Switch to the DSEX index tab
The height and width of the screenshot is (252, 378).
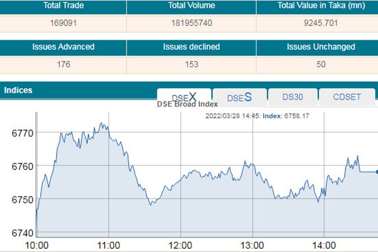click(x=184, y=97)
